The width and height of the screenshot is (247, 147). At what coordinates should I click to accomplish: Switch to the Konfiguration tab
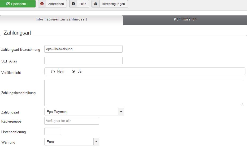(185, 20)
